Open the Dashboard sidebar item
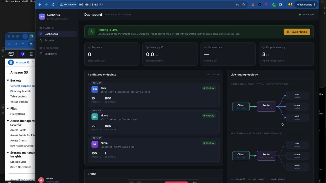326x183 pixels. coord(57,34)
